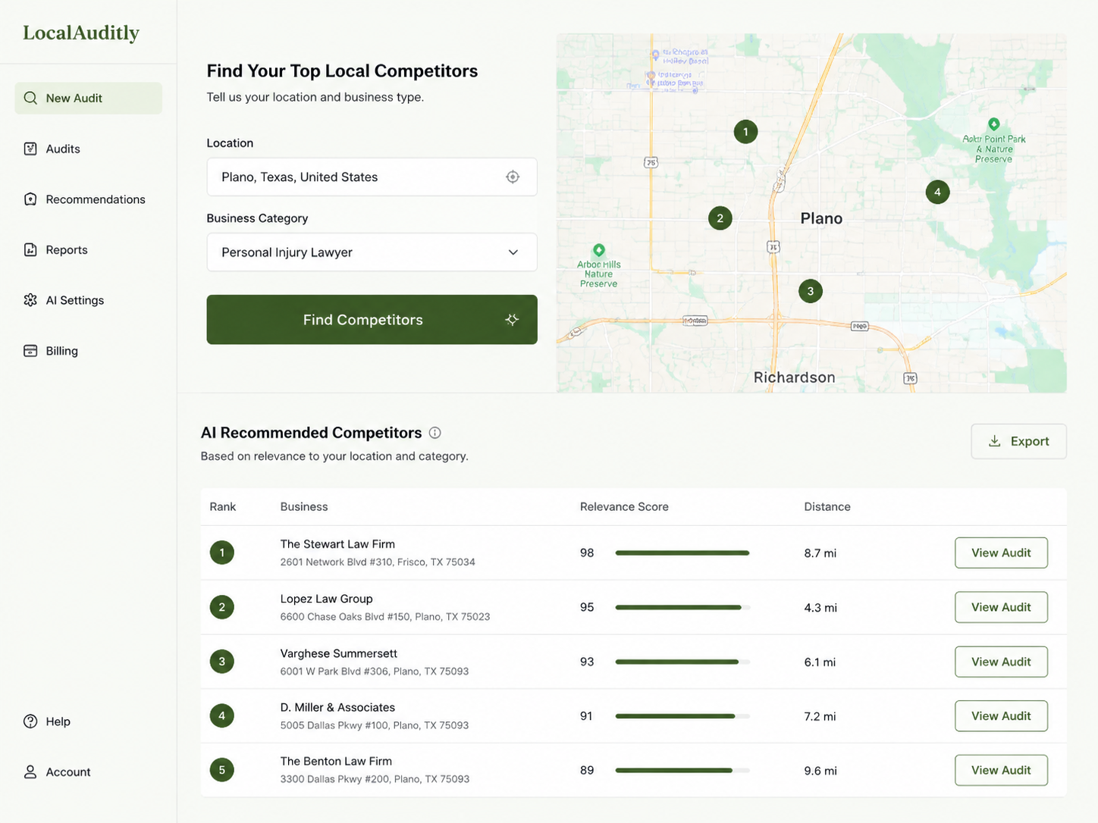1098x823 pixels.
Task: Click info icon next to AI Recommended Competitors
Action: point(434,433)
